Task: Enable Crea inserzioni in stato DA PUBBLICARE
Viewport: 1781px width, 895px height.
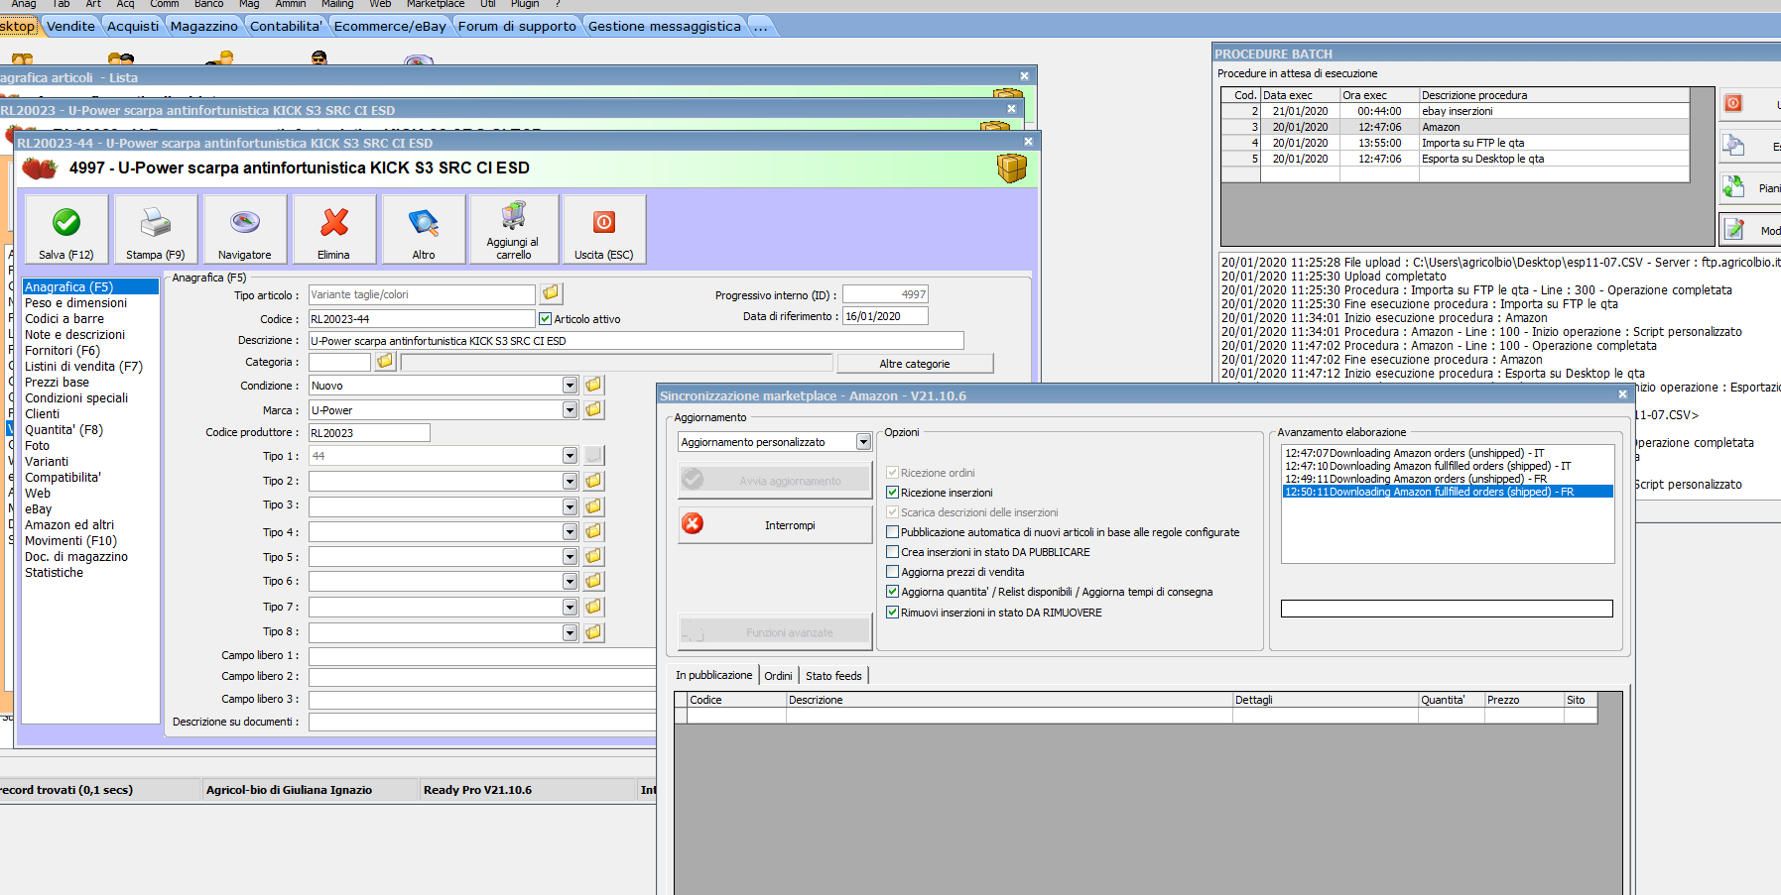Action: 892,552
